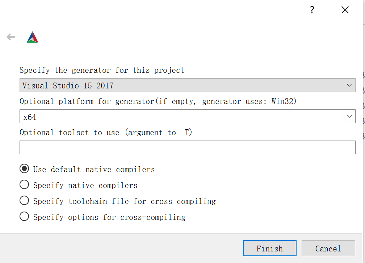The width and height of the screenshot is (365, 263).
Task: Click the platform dropdown chevron
Action: (x=349, y=116)
